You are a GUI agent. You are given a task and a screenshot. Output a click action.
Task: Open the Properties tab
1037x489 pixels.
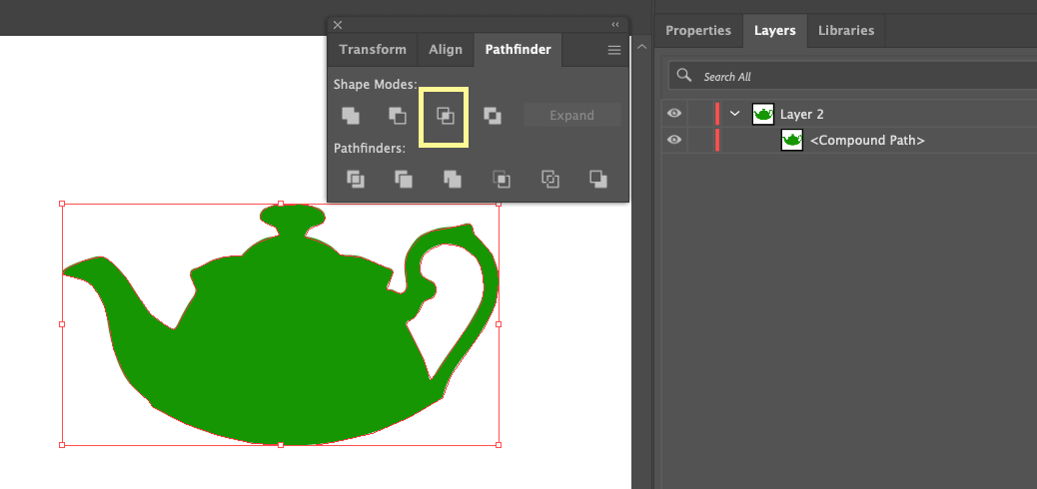coord(697,30)
